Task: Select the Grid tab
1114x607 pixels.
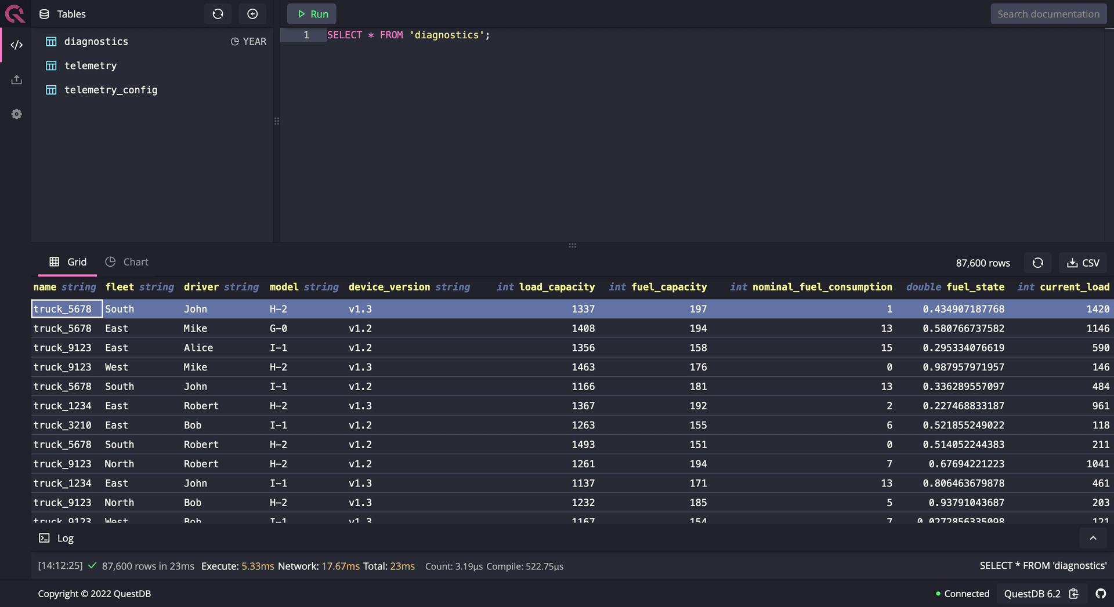Action: pos(68,262)
